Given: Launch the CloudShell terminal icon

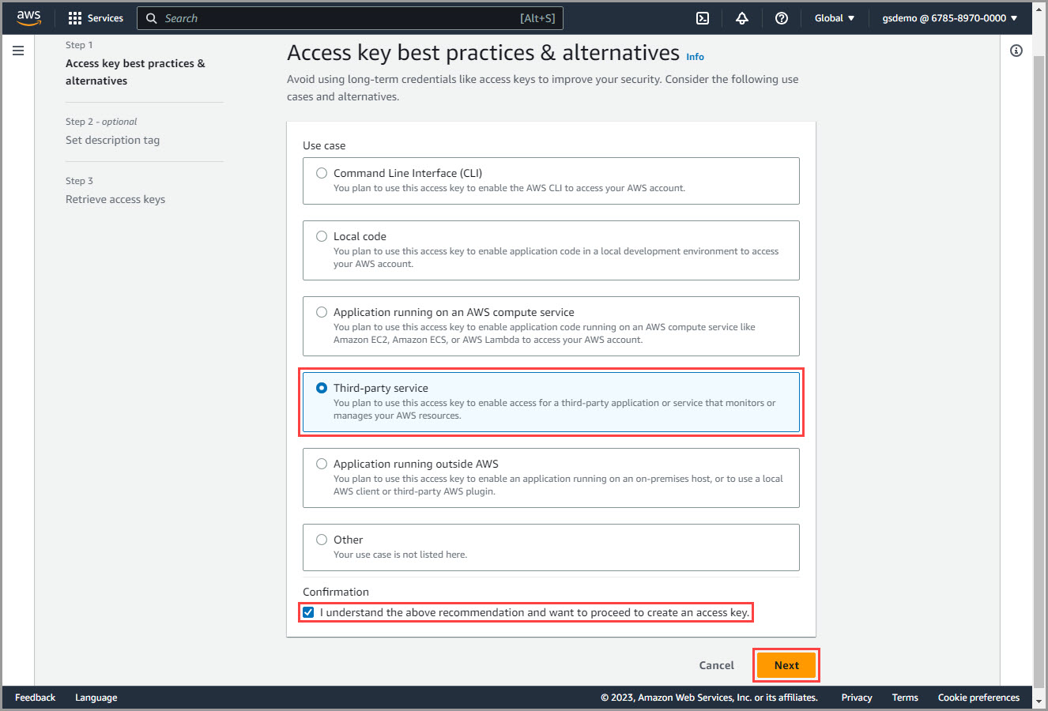Looking at the screenshot, I should 703,18.
